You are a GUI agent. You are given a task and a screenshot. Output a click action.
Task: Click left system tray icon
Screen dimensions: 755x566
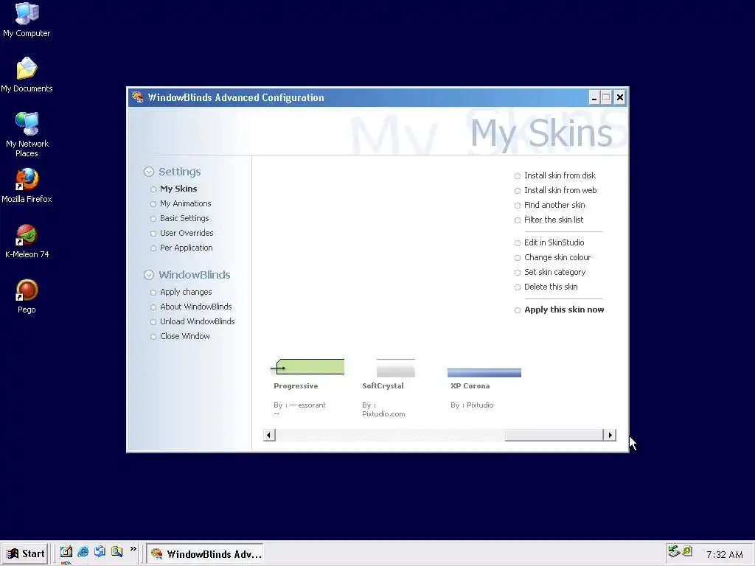tap(674, 551)
